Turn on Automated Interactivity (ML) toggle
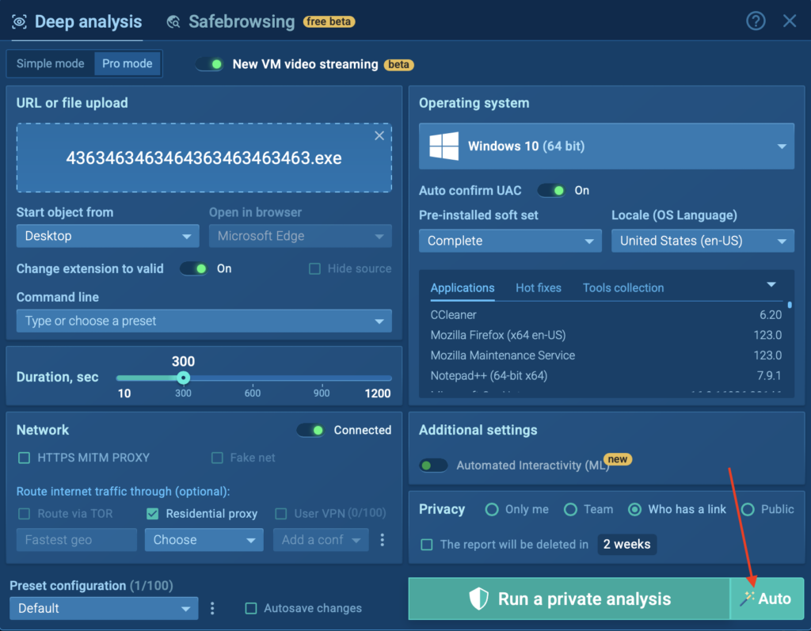 pos(433,466)
